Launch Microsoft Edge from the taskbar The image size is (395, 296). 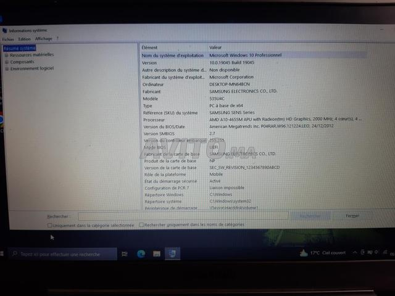click(141, 253)
